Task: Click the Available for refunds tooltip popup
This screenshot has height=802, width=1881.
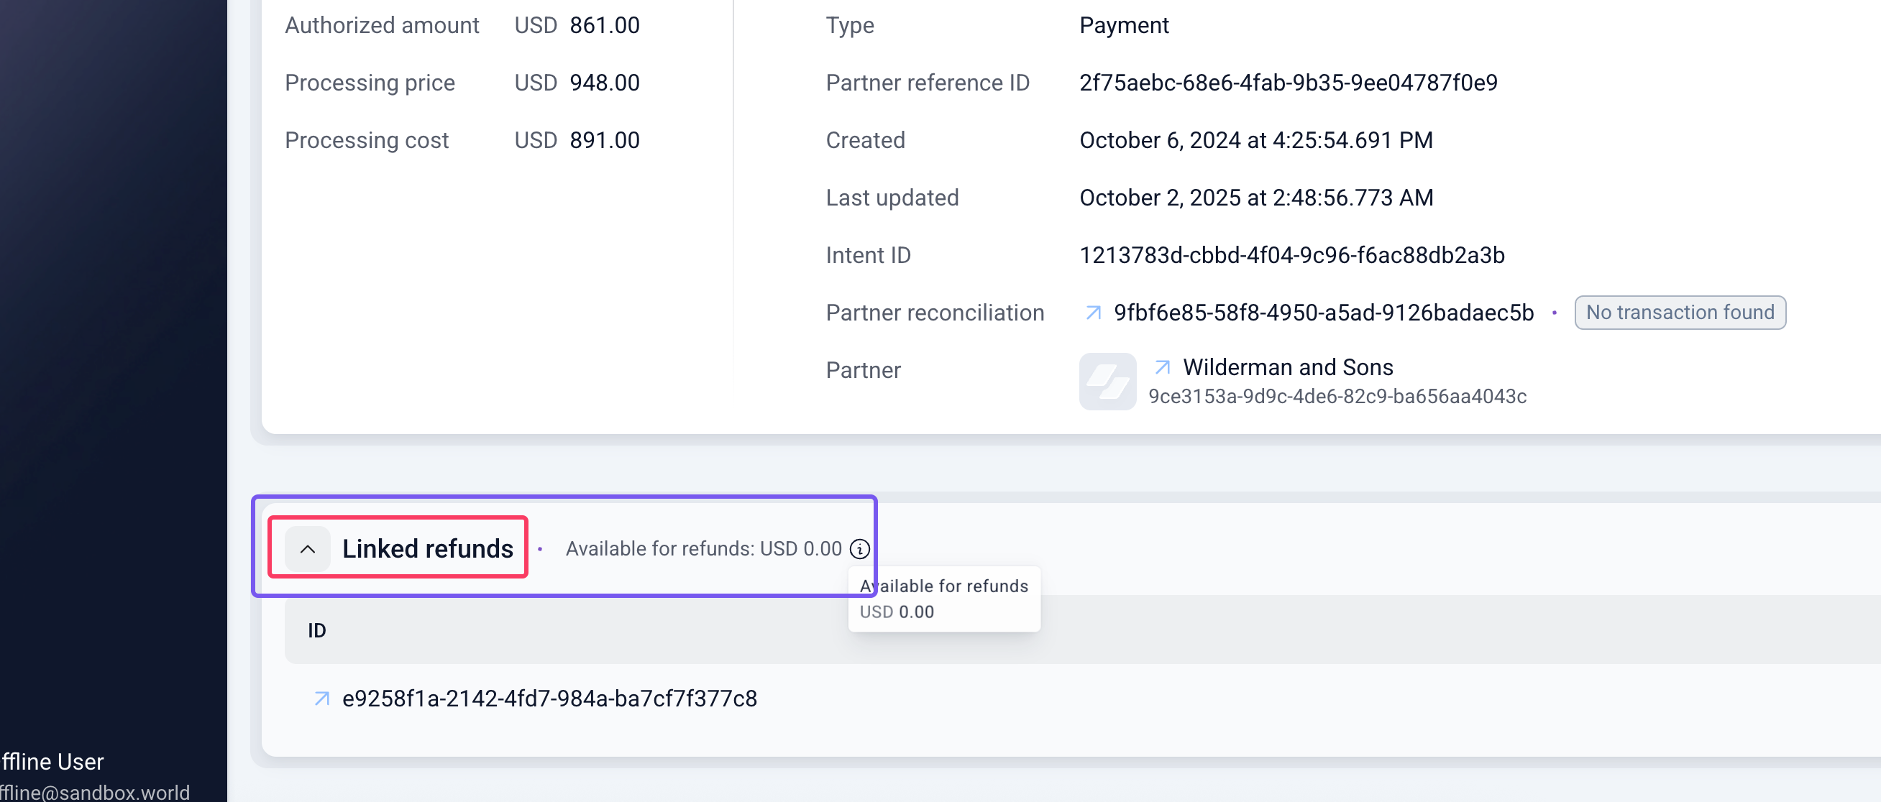Action: (944, 599)
